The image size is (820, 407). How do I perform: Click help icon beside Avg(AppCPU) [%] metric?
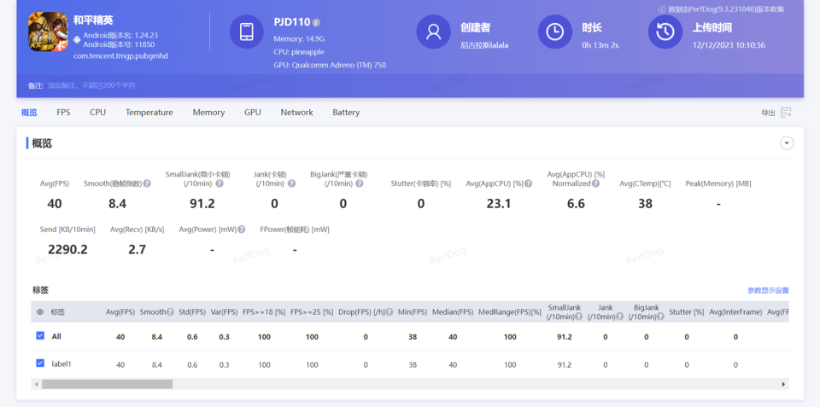(x=529, y=184)
